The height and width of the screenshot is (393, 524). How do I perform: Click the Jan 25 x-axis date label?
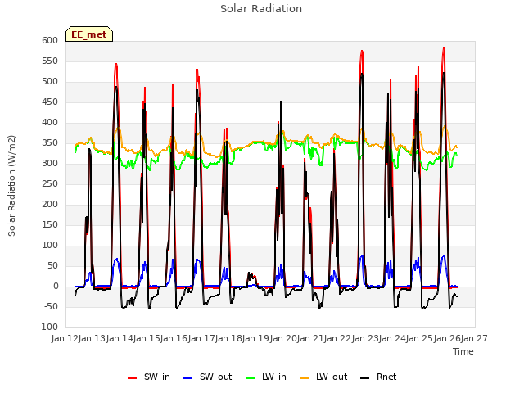pyautogui.click(x=419, y=339)
